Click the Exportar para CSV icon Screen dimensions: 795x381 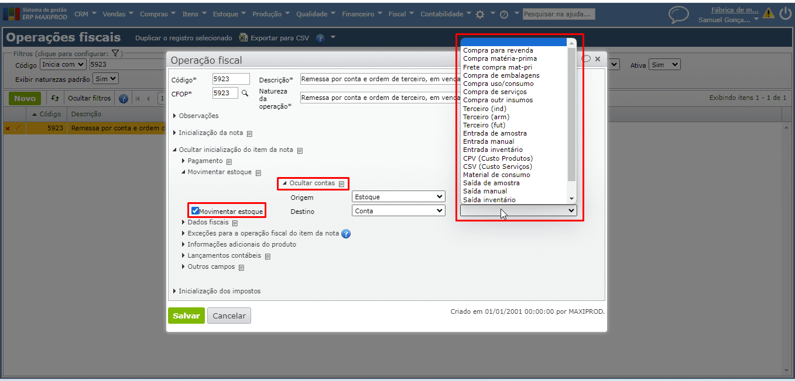point(243,38)
